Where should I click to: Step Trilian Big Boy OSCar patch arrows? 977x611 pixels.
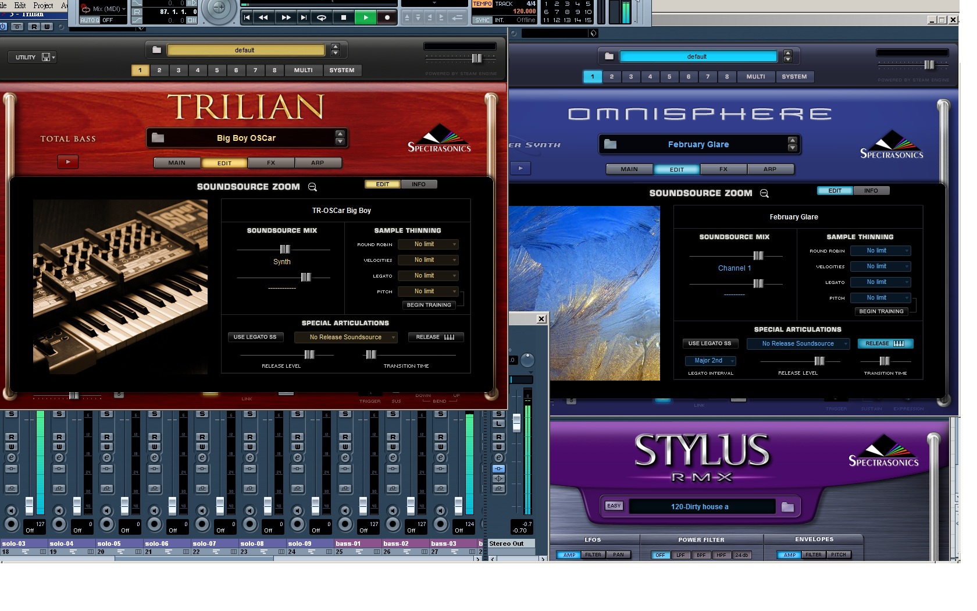coord(340,138)
